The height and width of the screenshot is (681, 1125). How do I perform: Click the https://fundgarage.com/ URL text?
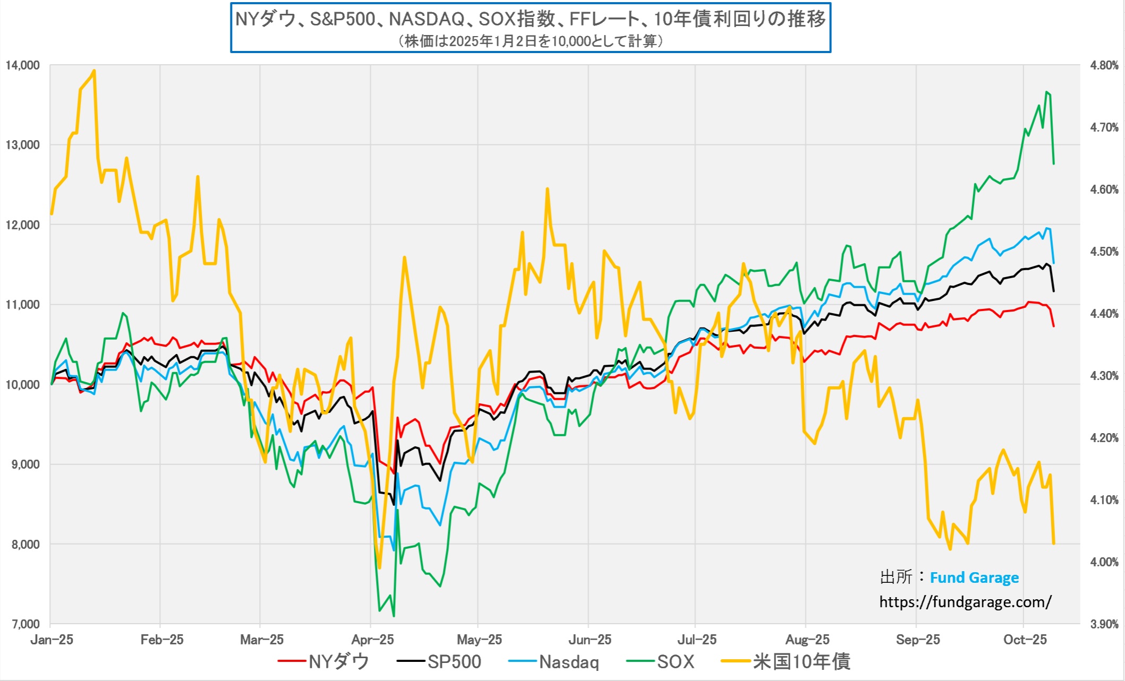point(965,602)
